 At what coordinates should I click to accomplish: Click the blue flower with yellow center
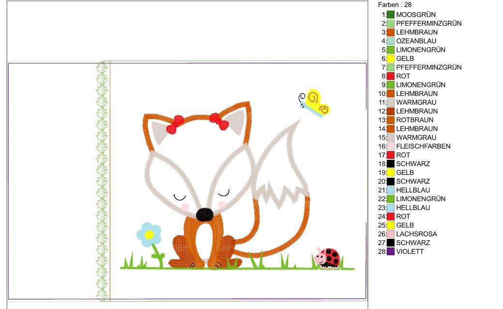pos(149,233)
